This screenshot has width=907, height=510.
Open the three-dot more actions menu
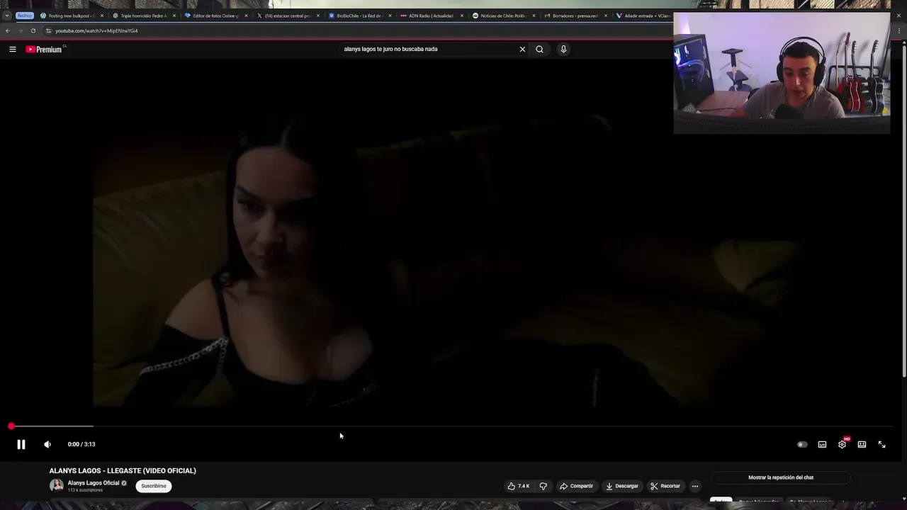click(x=695, y=486)
